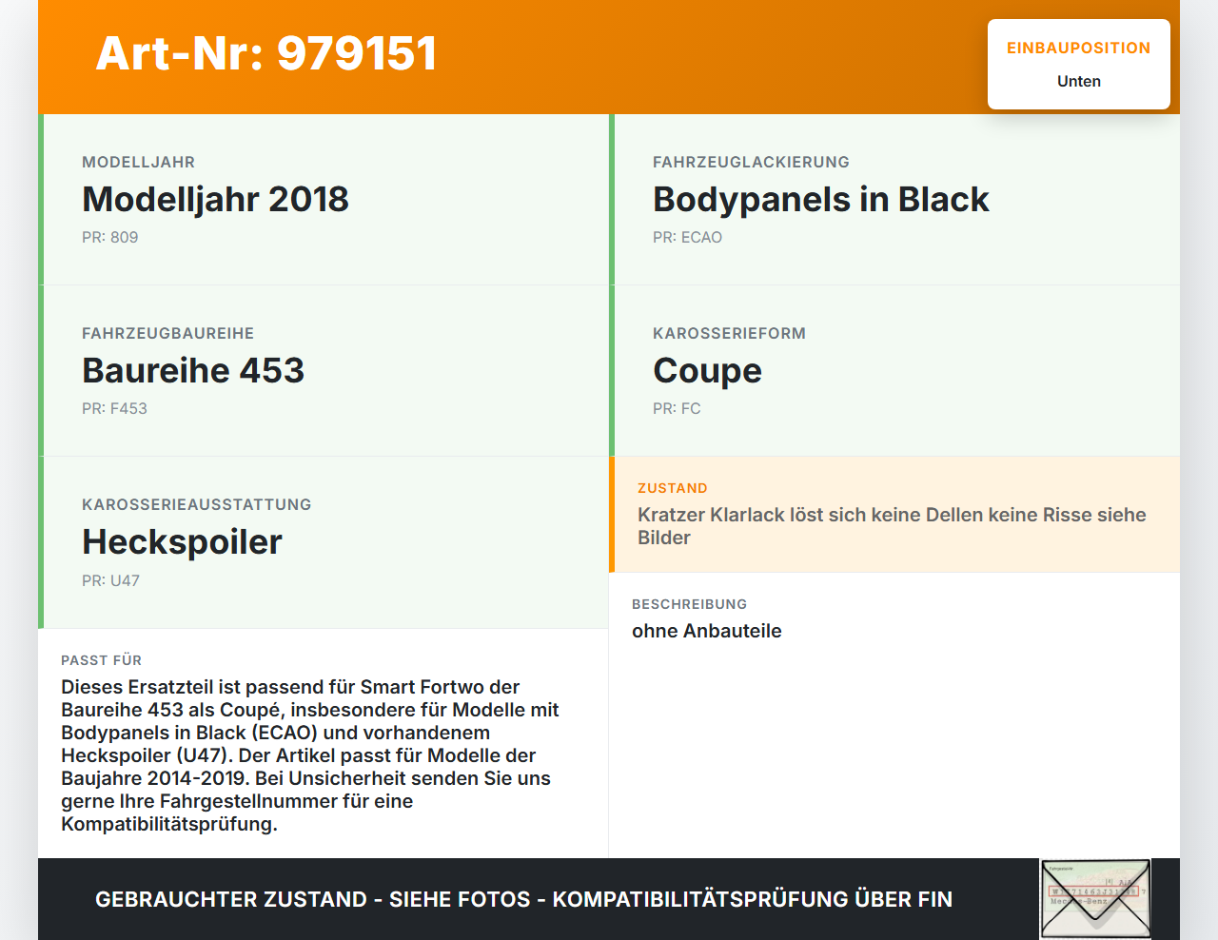This screenshot has height=940, width=1218.
Task: Click the Zustand condition description text
Action: tap(892, 526)
